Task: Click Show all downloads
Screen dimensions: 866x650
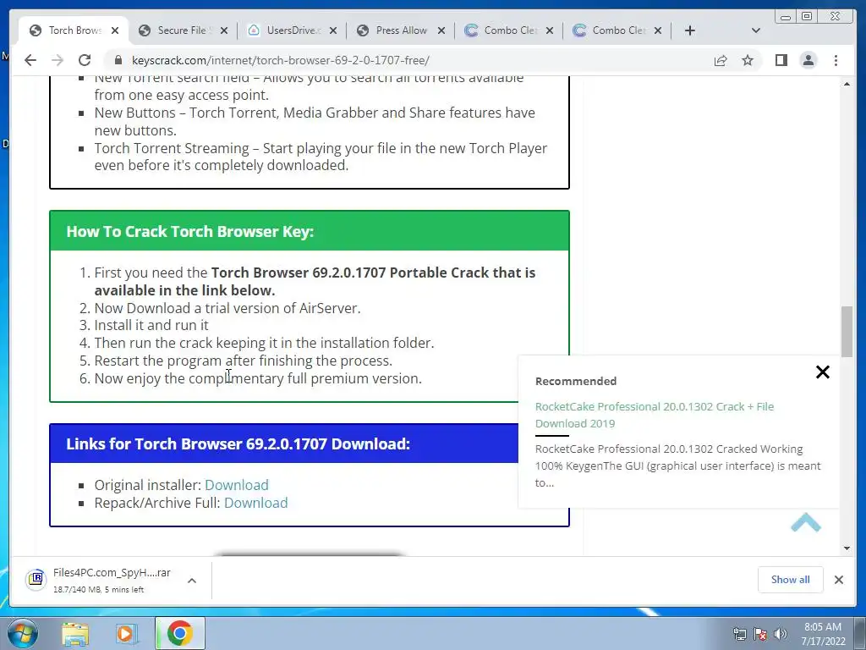Action: pyautogui.click(x=791, y=579)
